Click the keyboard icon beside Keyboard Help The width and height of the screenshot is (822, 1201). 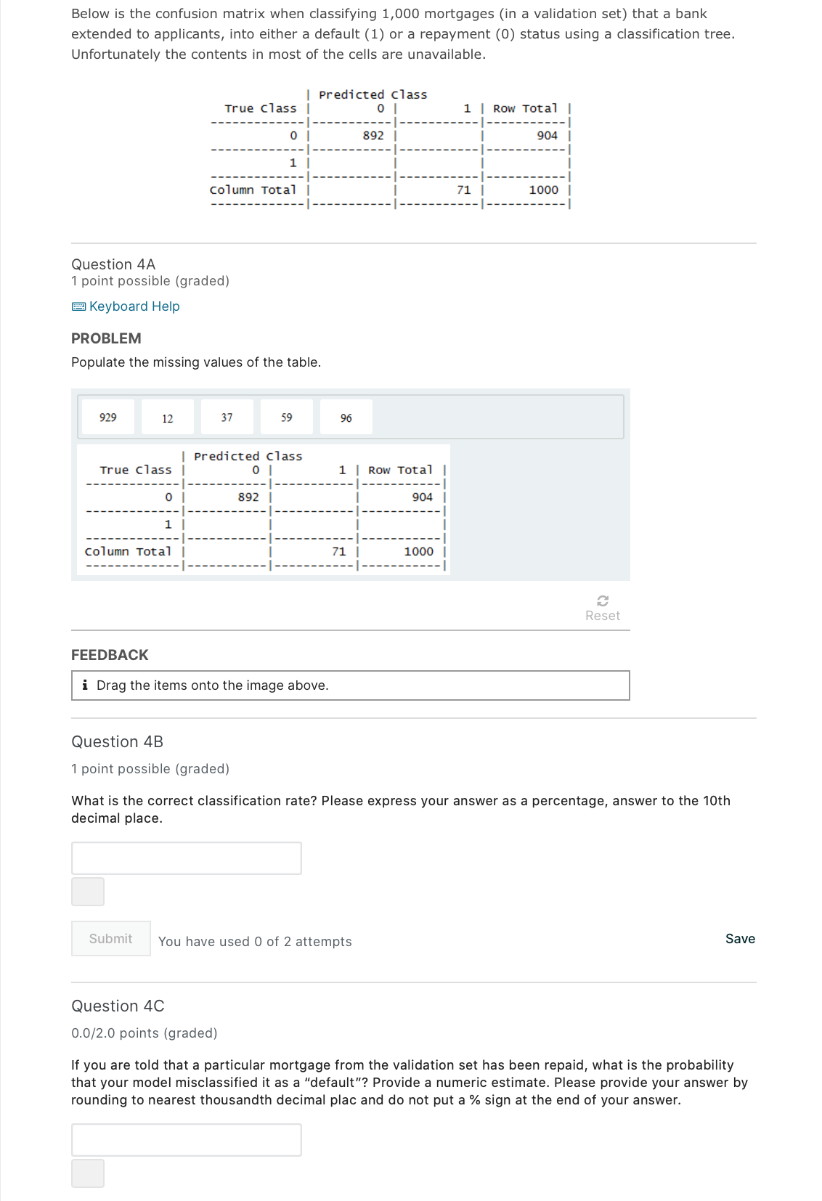[80, 306]
